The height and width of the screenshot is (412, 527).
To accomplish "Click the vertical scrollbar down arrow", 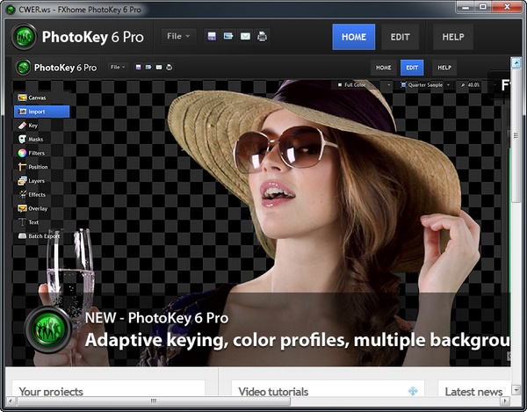I will pyautogui.click(x=516, y=390).
